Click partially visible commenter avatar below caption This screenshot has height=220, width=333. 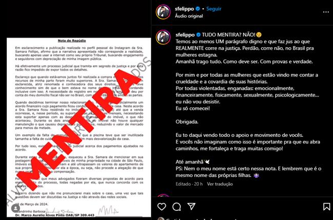coord(163,195)
